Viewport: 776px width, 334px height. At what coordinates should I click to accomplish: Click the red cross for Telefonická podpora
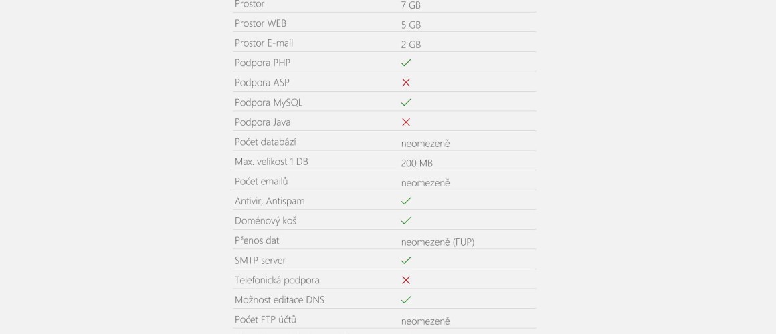pyautogui.click(x=406, y=280)
